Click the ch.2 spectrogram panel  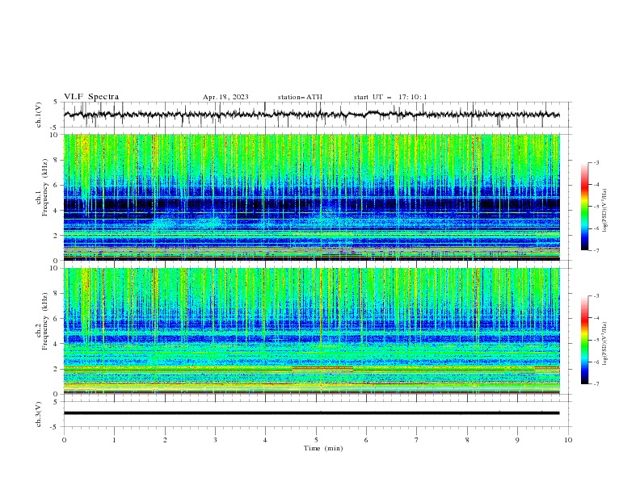[311, 331]
